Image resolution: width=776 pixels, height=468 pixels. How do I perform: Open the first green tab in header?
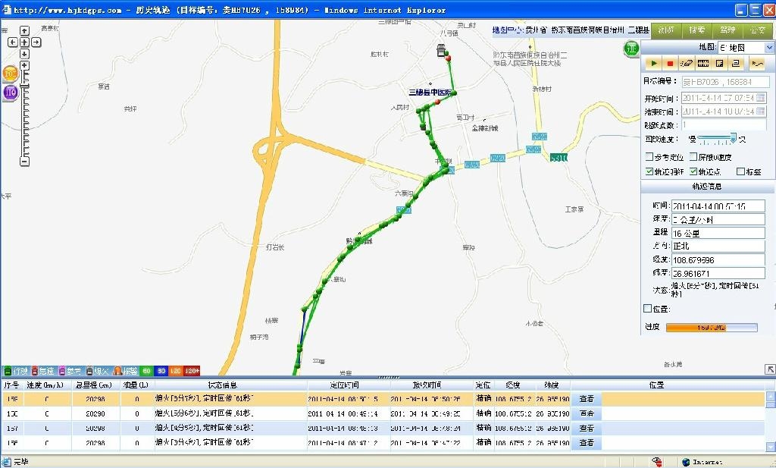tap(665, 30)
